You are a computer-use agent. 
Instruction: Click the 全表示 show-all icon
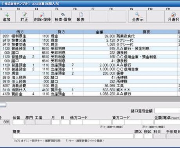(138, 17)
